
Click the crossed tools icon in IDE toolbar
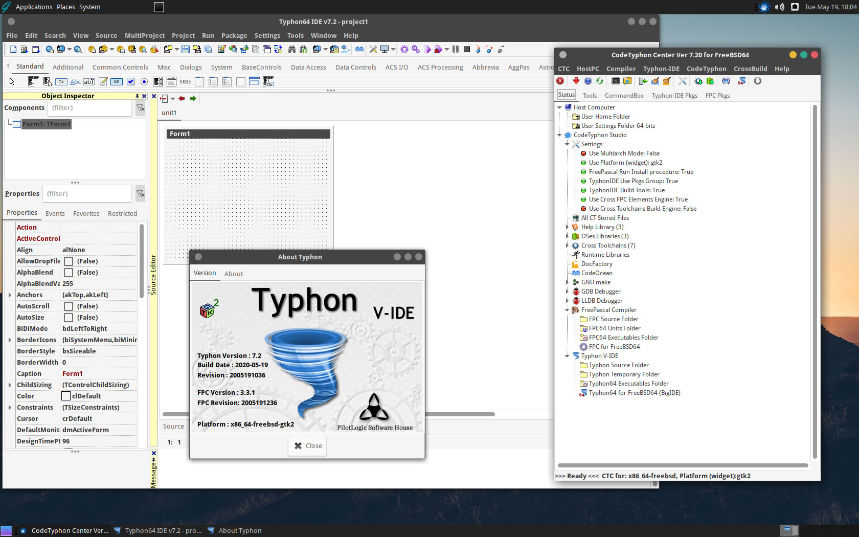(373, 49)
